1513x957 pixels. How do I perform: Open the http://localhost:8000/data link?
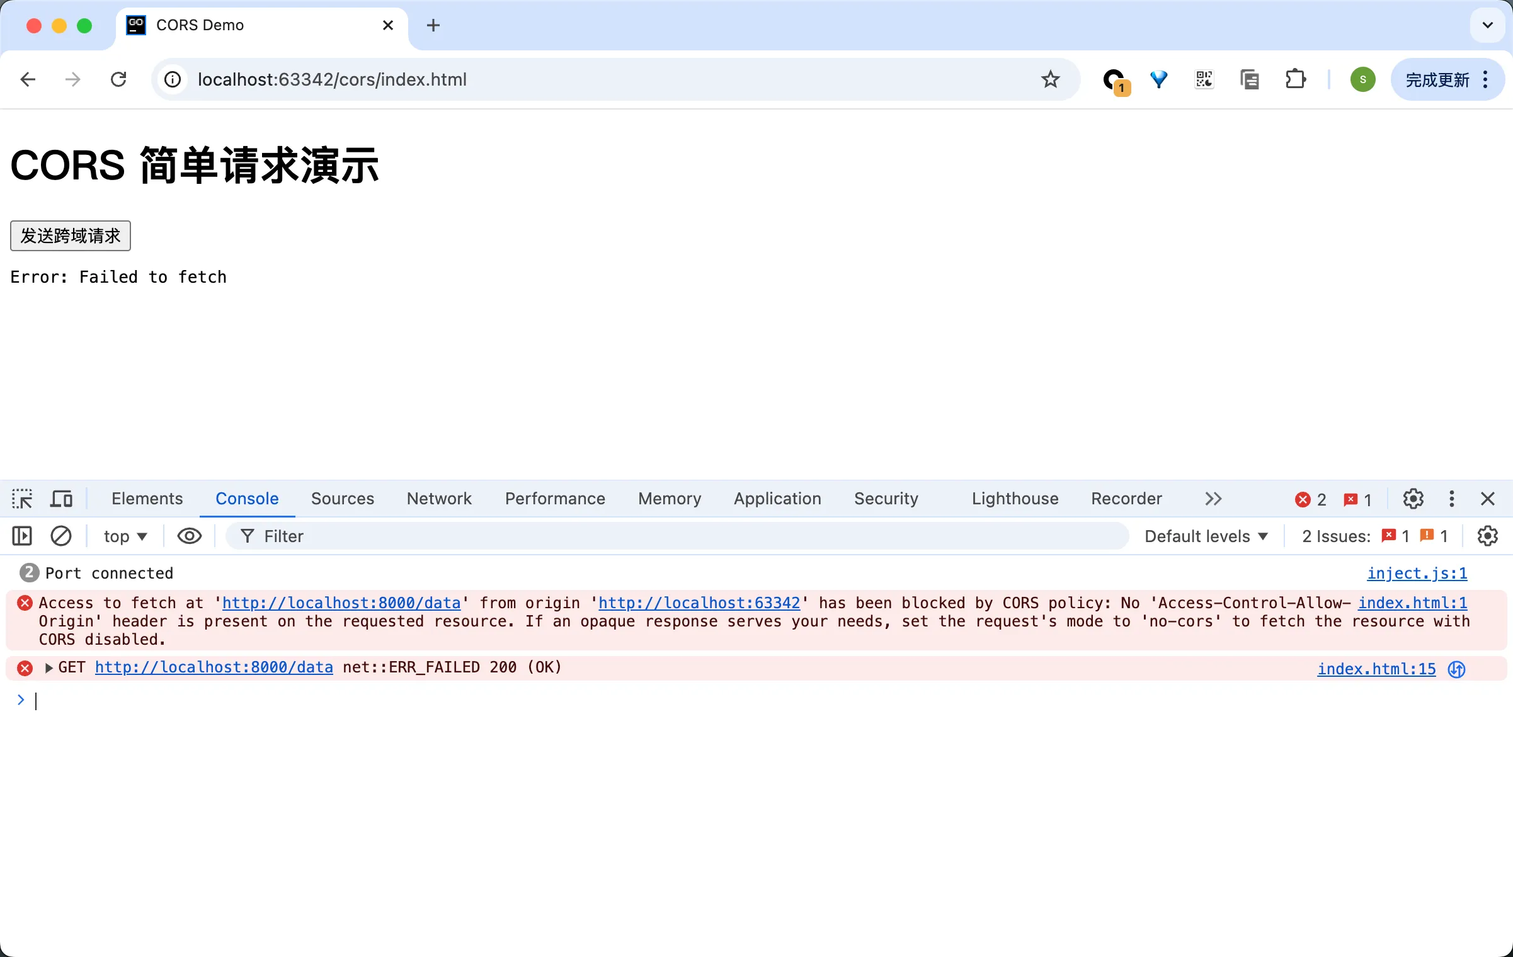pyautogui.click(x=214, y=666)
